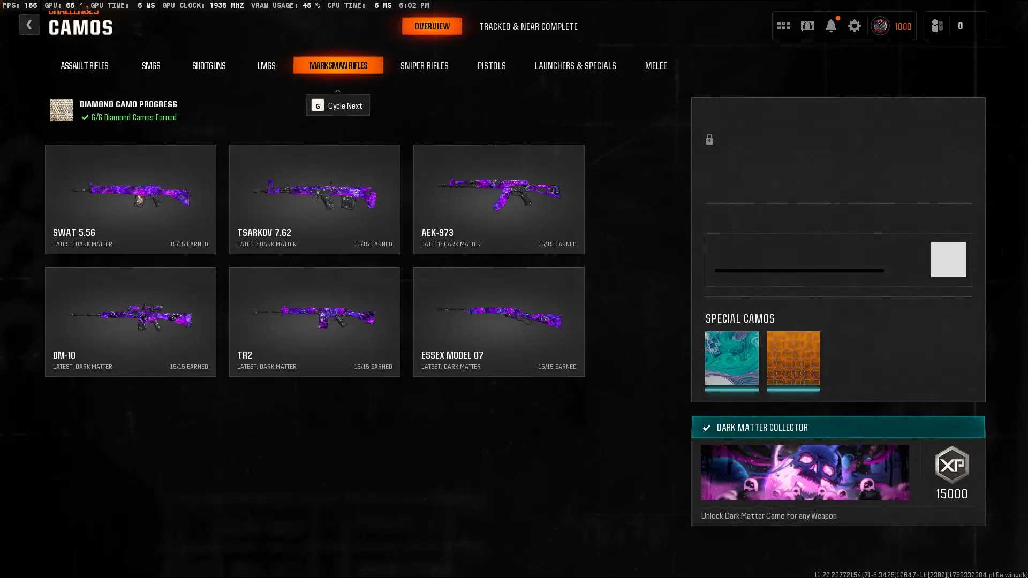Click the player level emblem icon
Image resolution: width=1028 pixels, height=578 pixels.
[x=880, y=26]
